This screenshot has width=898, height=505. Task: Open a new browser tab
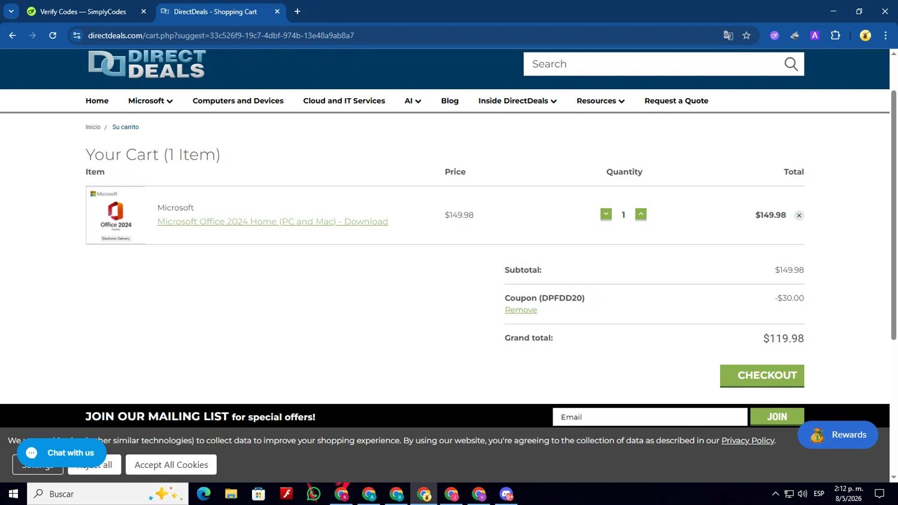pyautogui.click(x=298, y=11)
